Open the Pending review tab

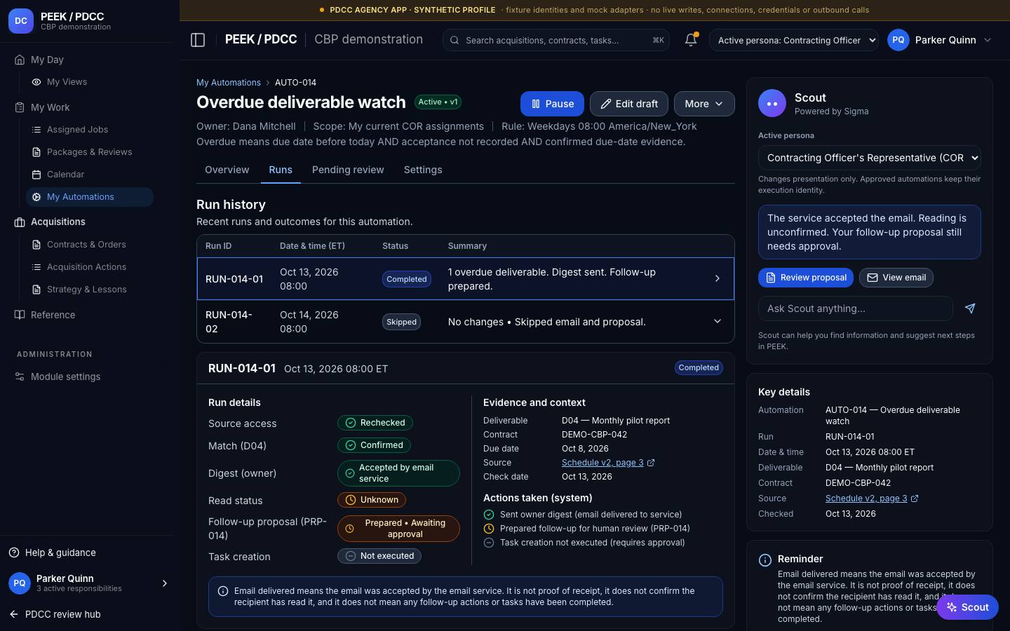coord(348,170)
